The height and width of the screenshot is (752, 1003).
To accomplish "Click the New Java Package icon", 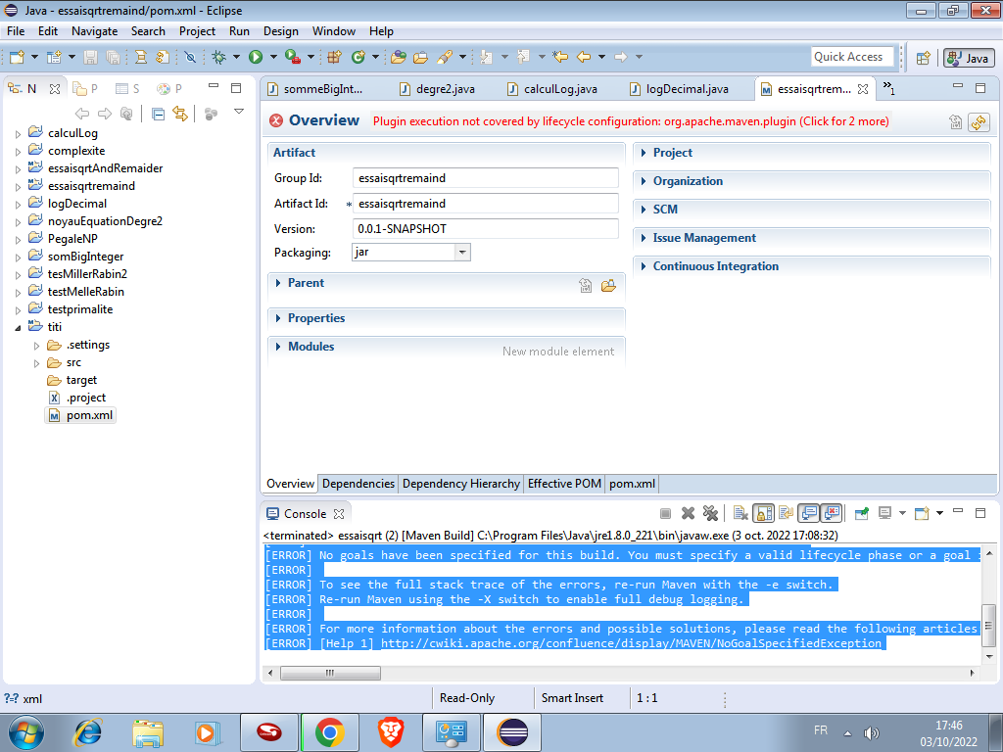I will tap(334, 57).
